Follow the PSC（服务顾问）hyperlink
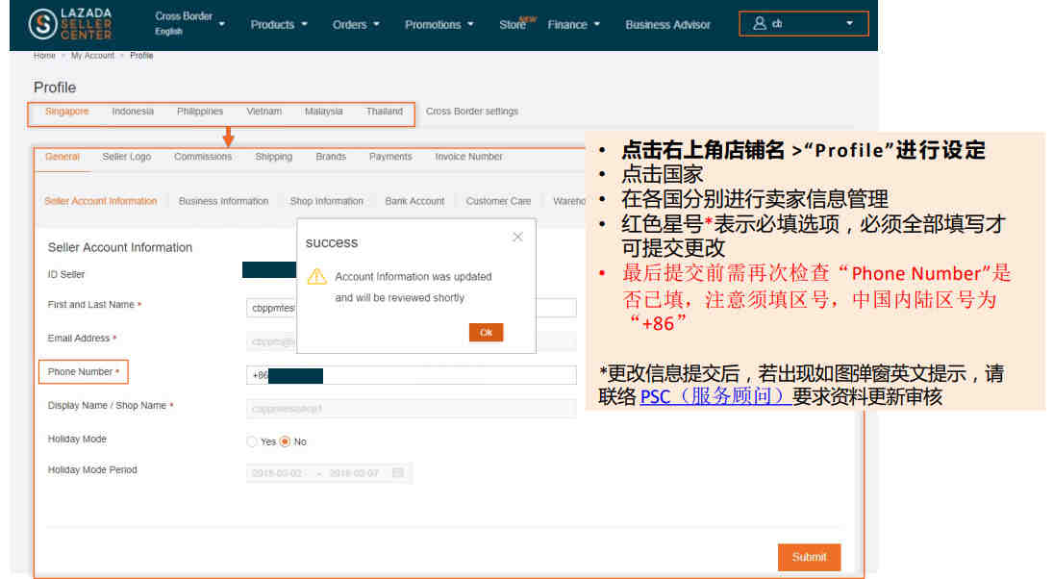This screenshot has width=1053, height=579. (x=715, y=397)
